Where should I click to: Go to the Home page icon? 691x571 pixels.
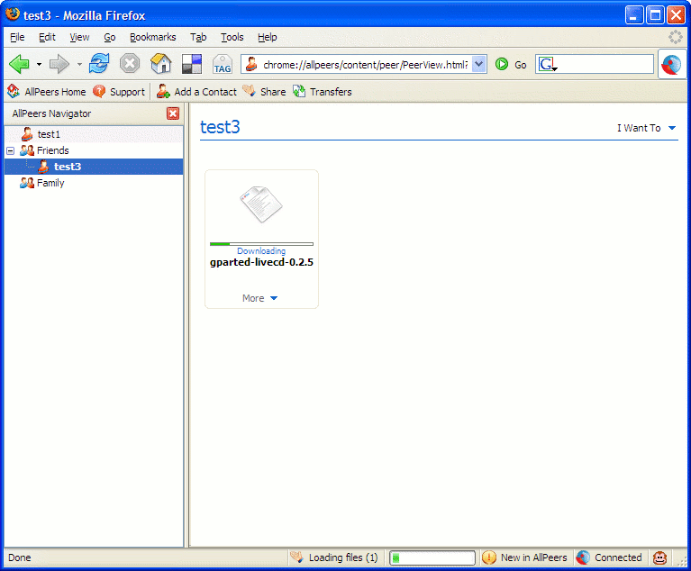pos(161,63)
